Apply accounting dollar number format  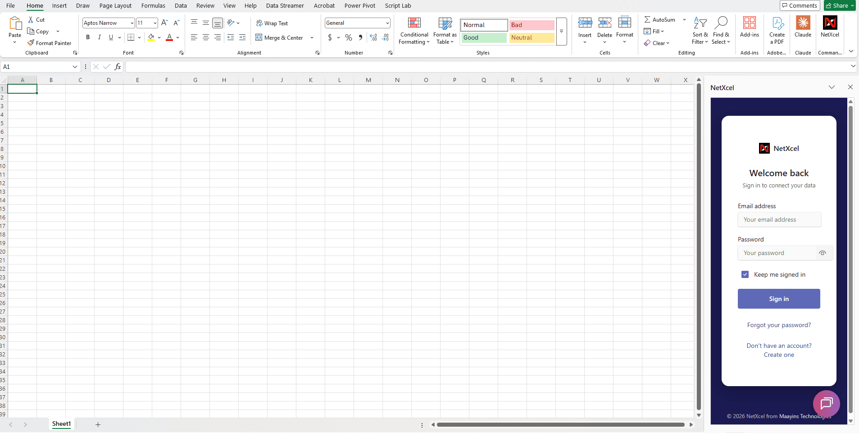[330, 38]
